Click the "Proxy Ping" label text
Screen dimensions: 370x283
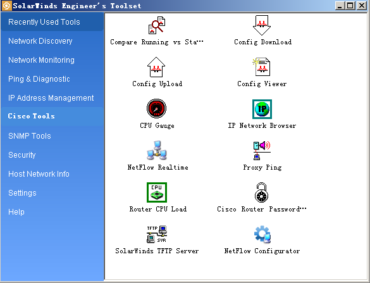[262, 168]
